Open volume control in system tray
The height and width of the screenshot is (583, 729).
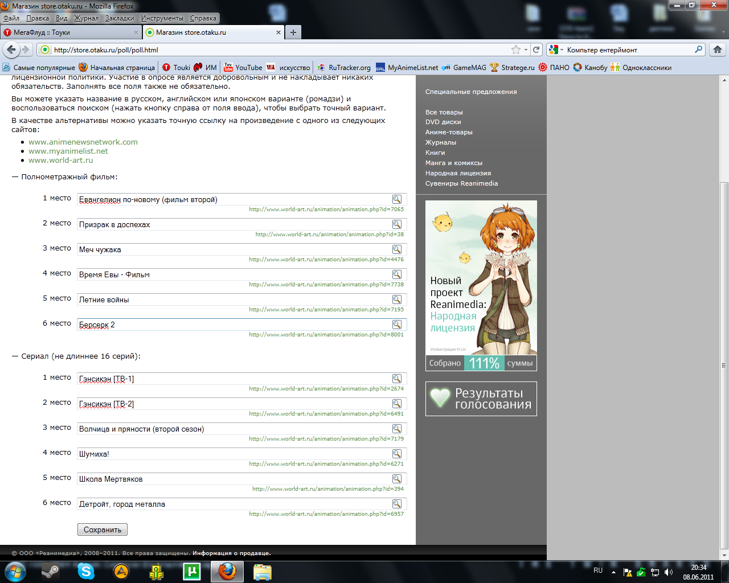pyautogui.click(x=669, y=572)
